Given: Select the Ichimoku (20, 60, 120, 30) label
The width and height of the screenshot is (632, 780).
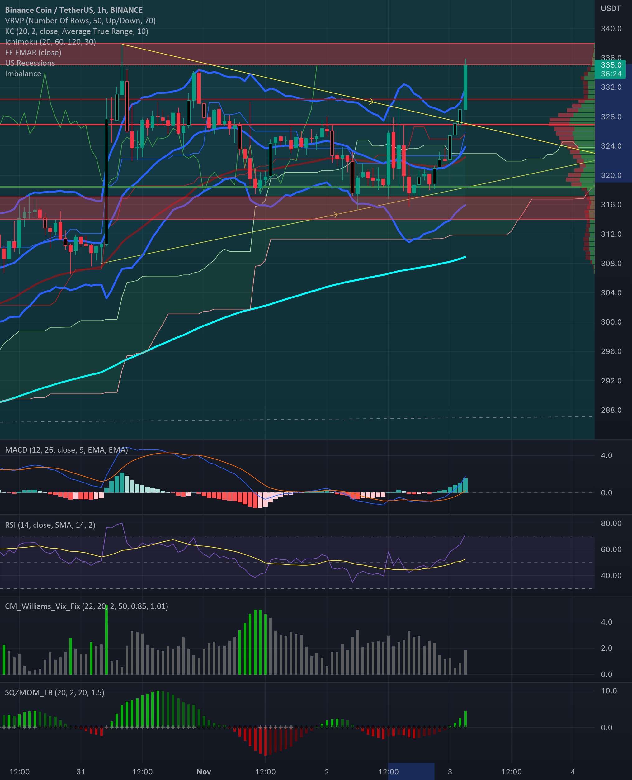Looking at the screenshot, I should coord(51,42).
